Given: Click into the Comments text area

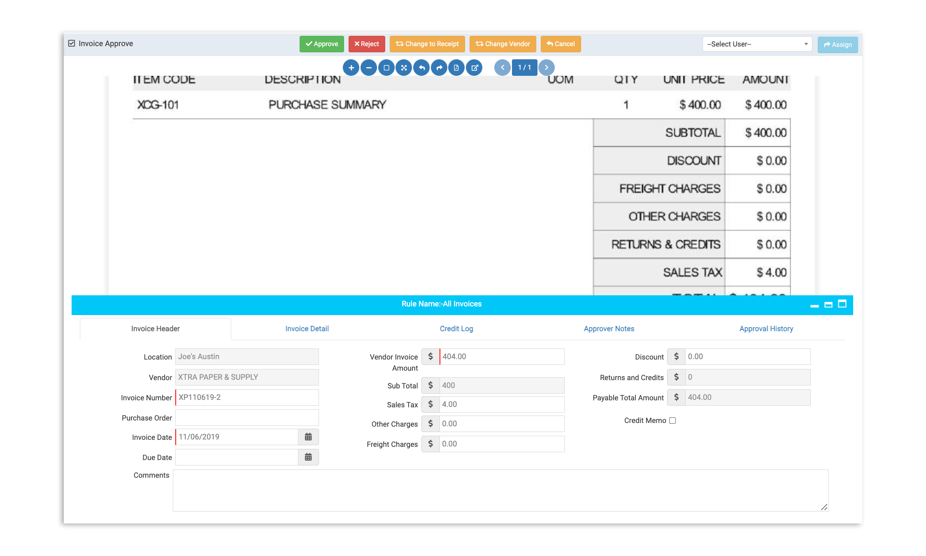Looking at the screenshot, I should (x=500, y=490).
